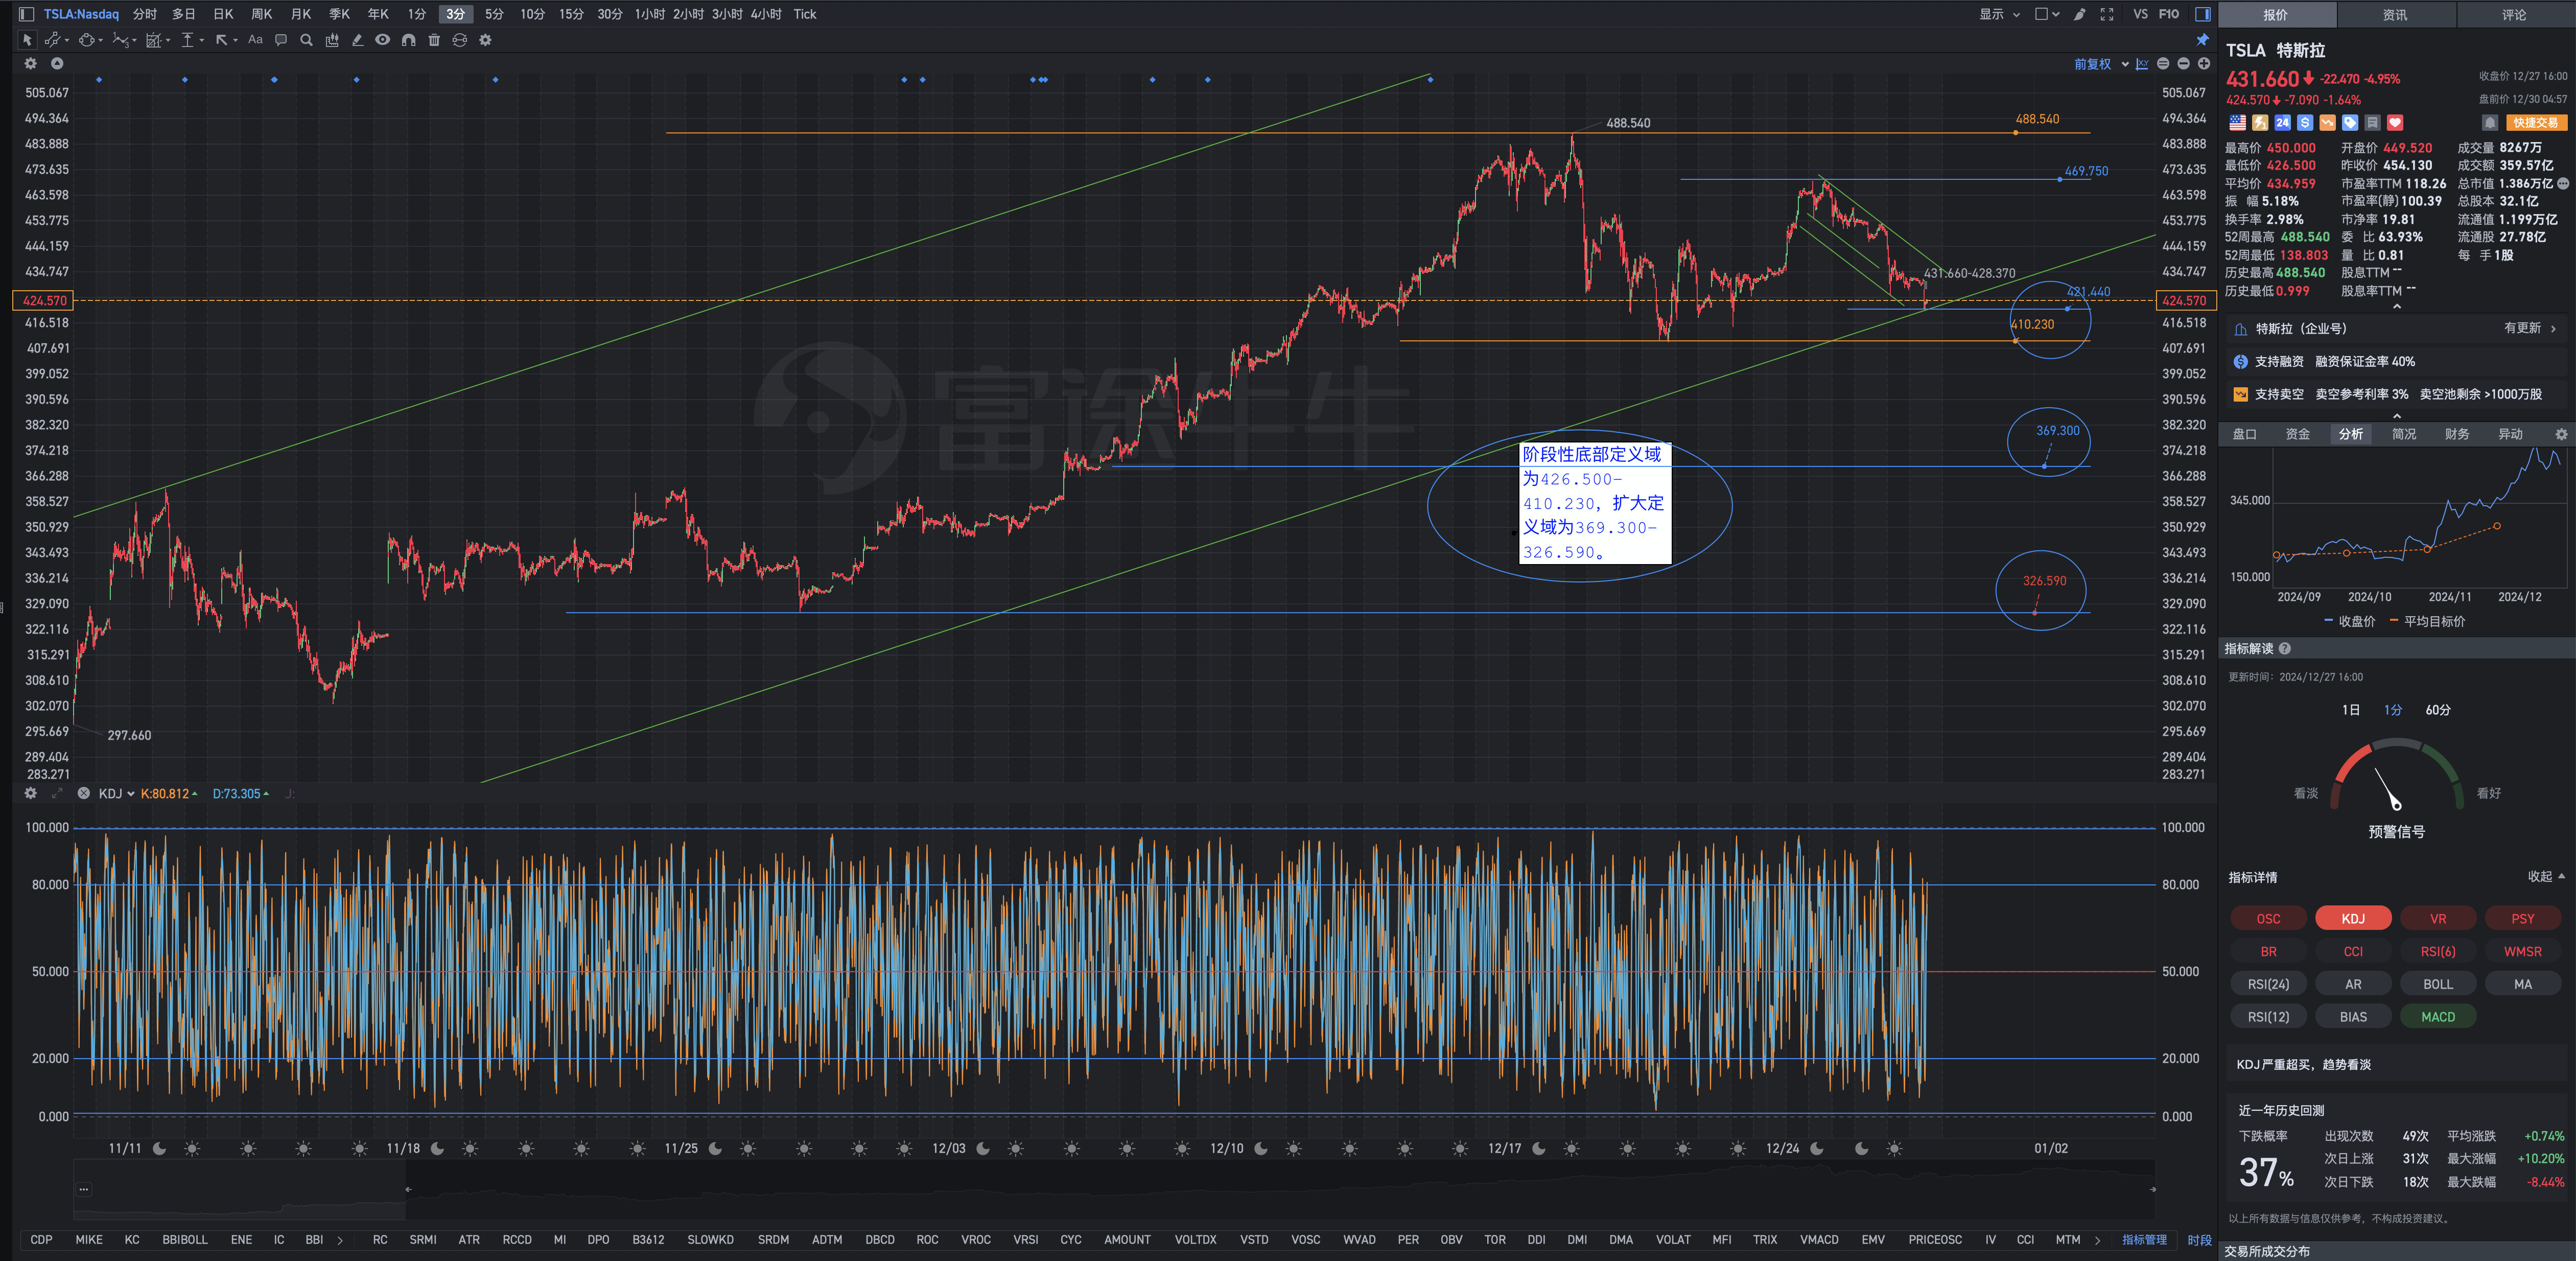
Task: Select the candlestick measure tool icon
Action: click(332, 40)
